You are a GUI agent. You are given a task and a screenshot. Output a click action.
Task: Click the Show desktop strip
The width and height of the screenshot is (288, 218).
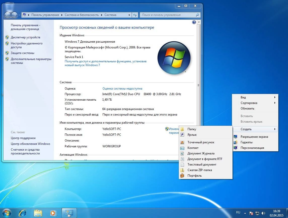[x=287, y=213]
